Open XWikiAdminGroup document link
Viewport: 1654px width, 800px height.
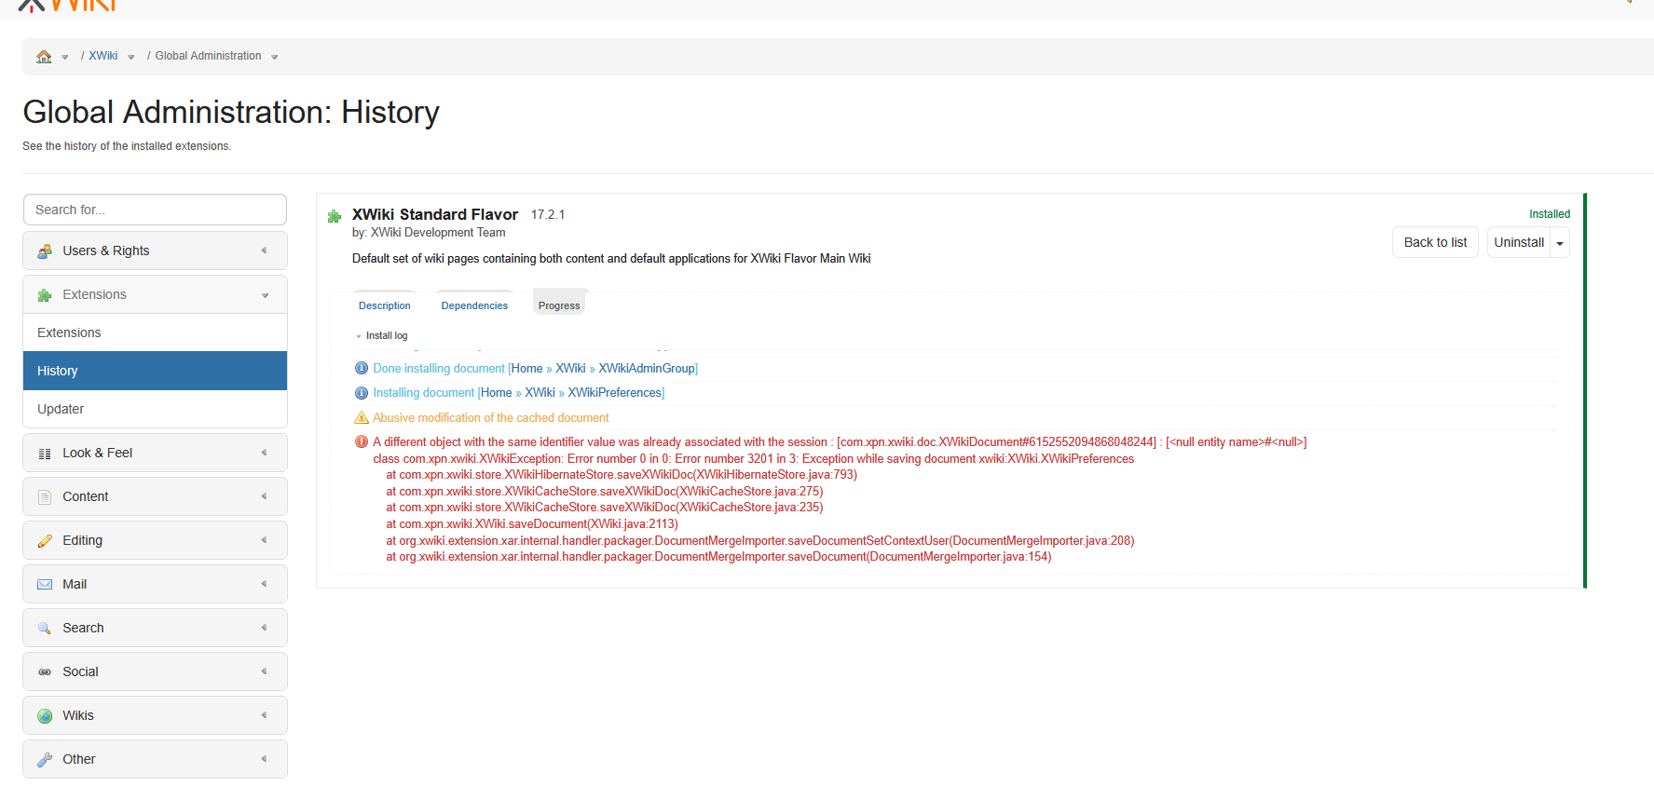[647, 369]
